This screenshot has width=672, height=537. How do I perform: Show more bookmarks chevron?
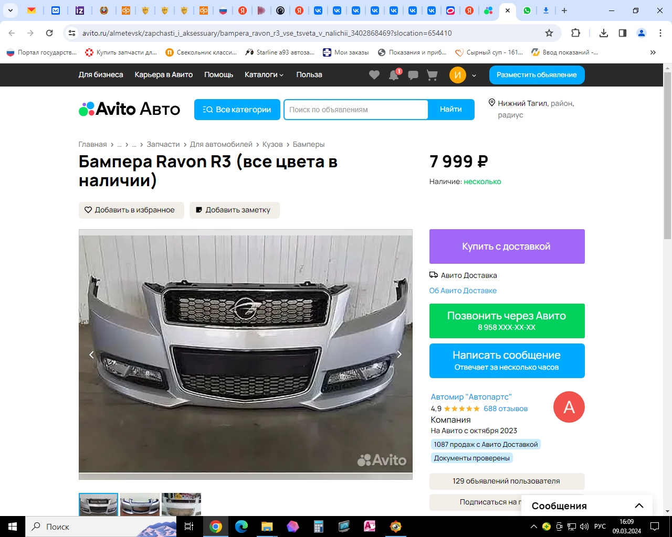click(653, 52)
